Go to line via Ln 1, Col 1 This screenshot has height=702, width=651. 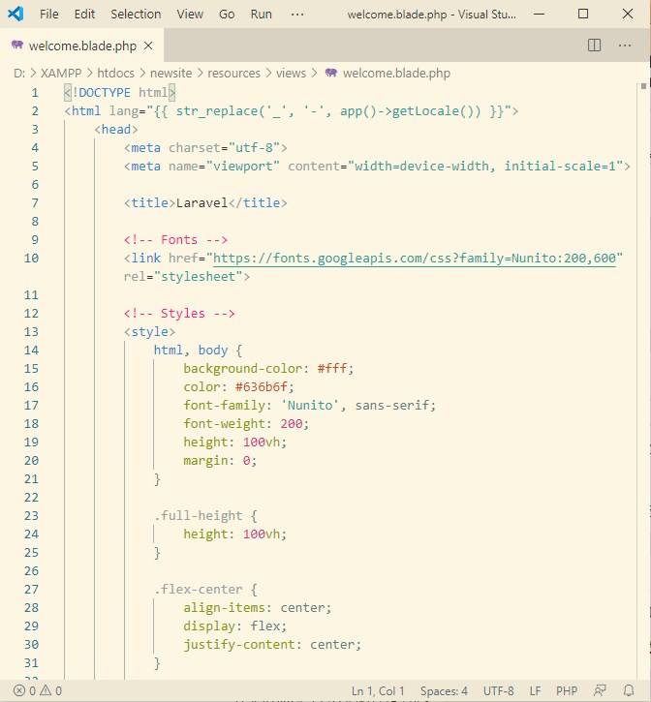[377, 691]
